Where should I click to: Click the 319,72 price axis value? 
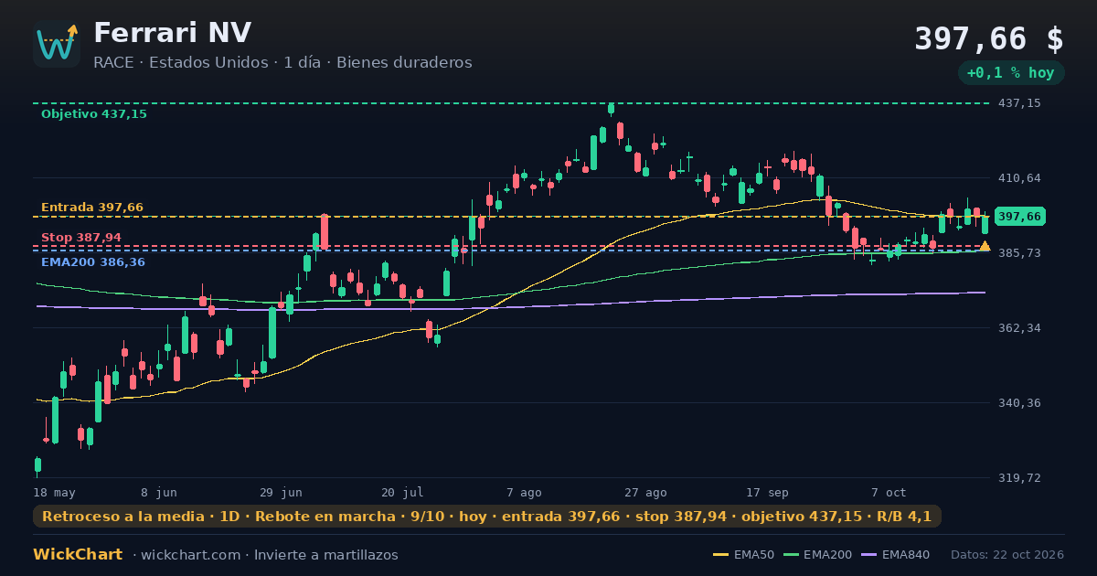1019,477
